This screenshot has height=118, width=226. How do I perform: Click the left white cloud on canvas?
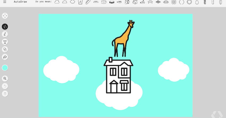click(61, 69)
